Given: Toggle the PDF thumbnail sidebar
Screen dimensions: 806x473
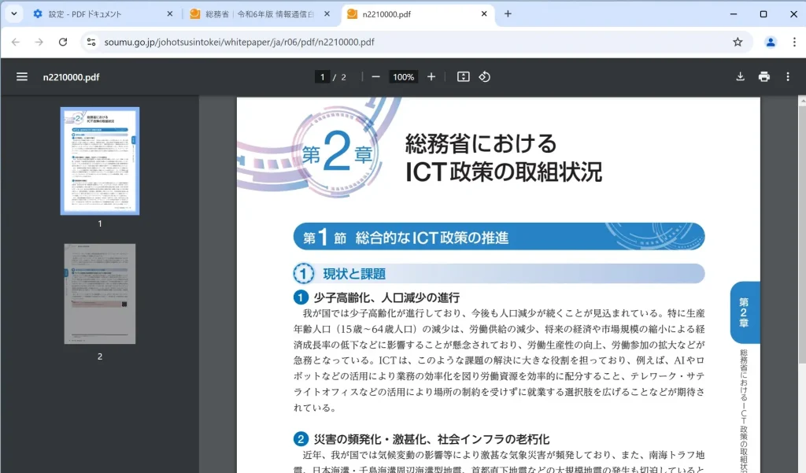Looking at the screenshot, I should click(21, 76).
